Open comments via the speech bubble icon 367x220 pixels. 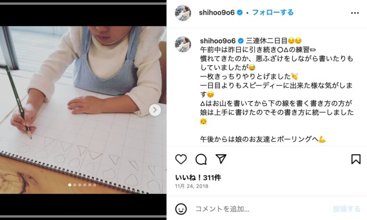tap(201, 159)
